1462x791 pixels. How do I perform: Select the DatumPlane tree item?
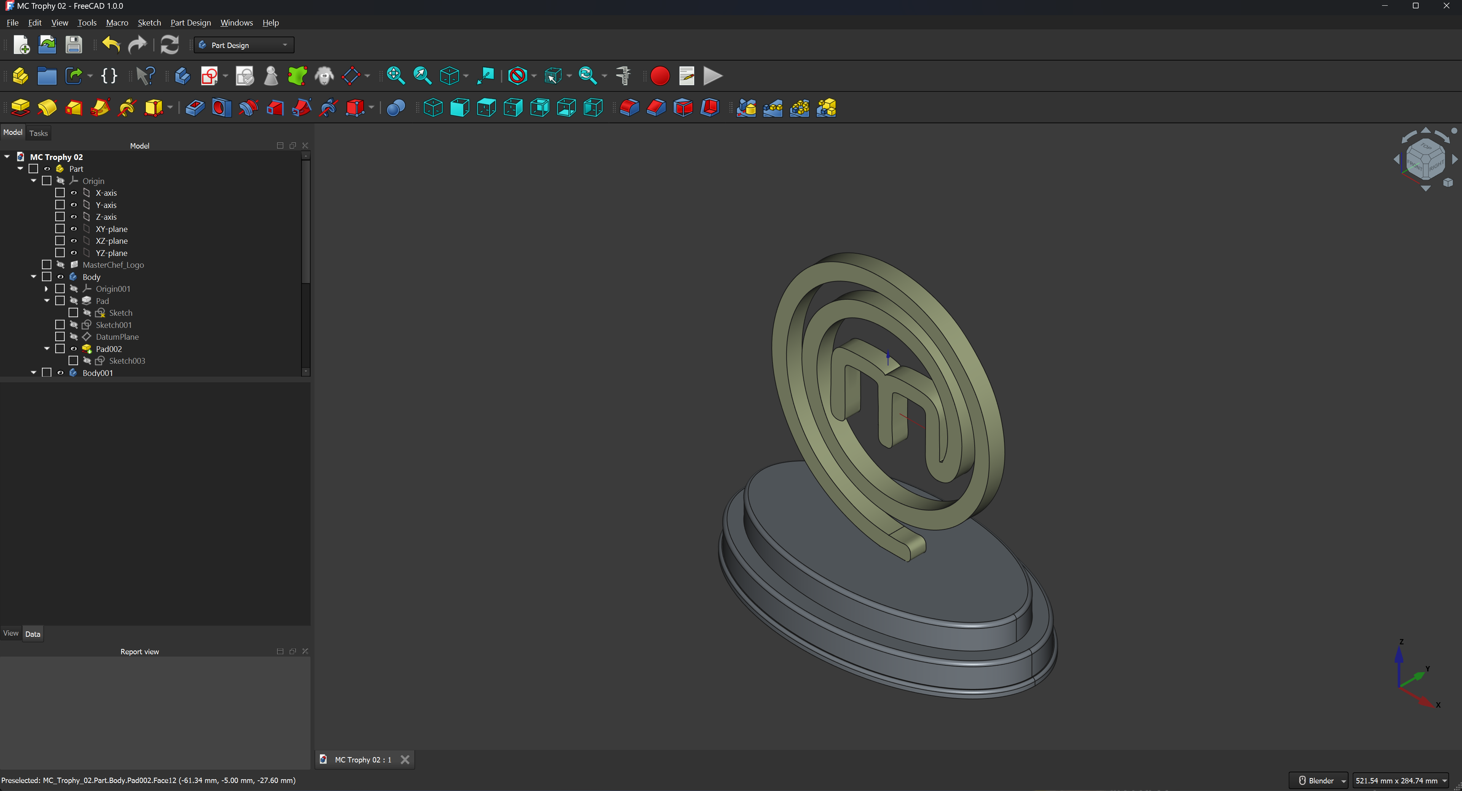[x=117, y=337]
